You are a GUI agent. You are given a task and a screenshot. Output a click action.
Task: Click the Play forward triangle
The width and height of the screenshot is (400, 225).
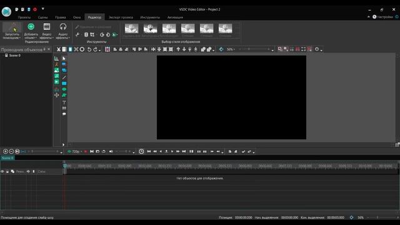[x=172, y=151]
